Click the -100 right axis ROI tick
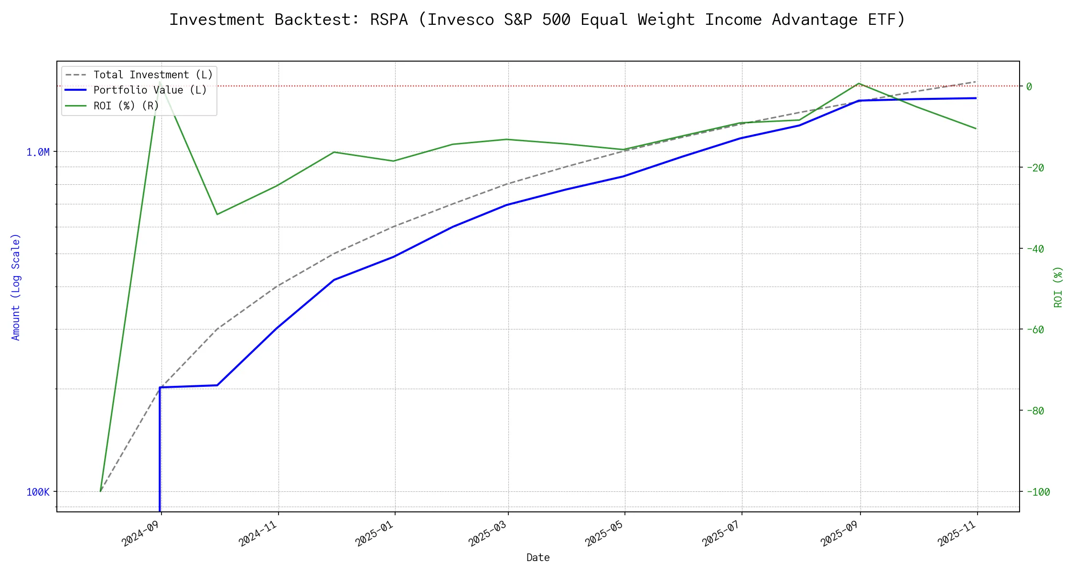The image size is (1075, 573). [x=1038, y=492]
